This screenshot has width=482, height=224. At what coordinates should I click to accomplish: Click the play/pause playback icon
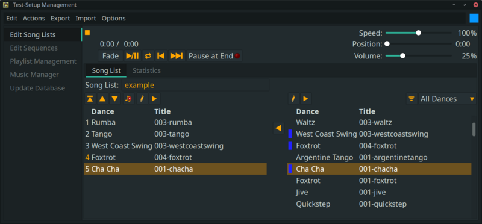point(133,56)
